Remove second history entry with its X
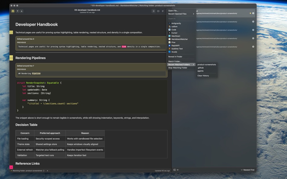 (253, 21)
